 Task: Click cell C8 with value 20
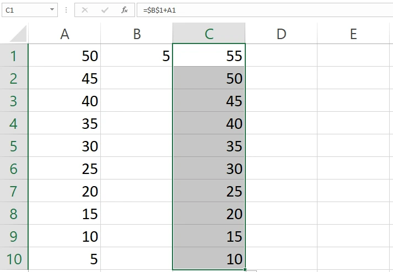209,213
